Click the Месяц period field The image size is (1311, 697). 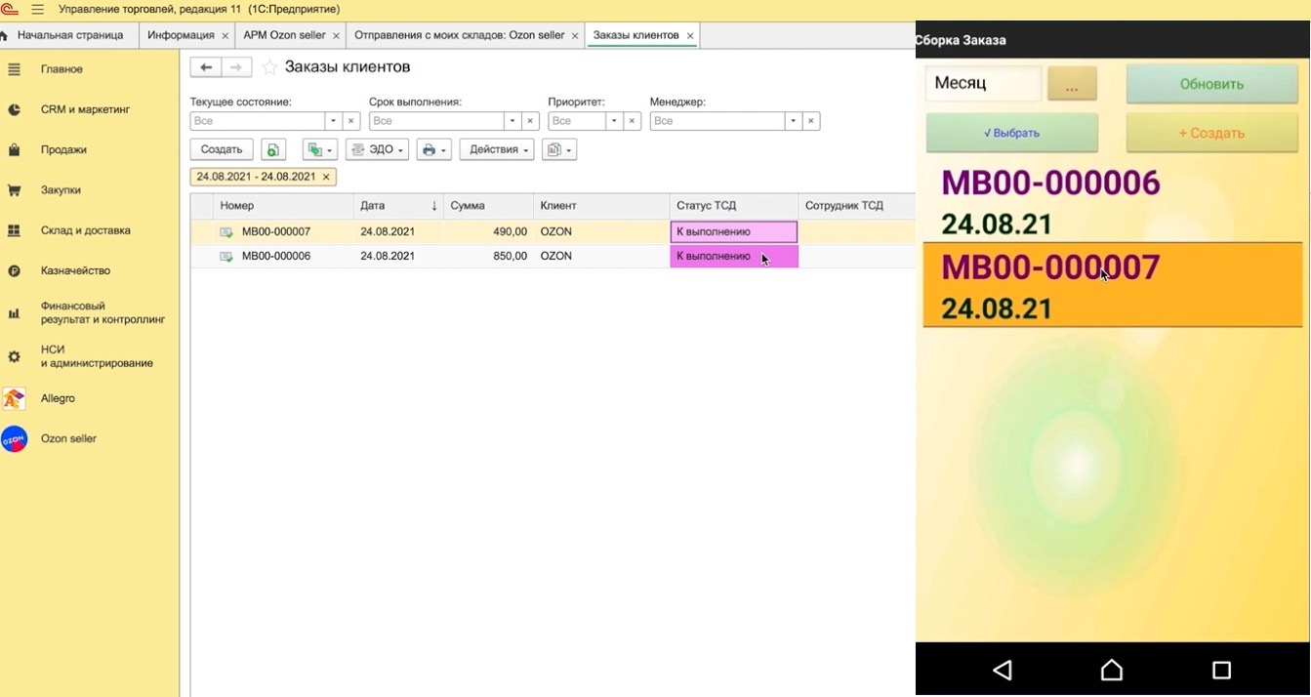(x=983, y=84)
